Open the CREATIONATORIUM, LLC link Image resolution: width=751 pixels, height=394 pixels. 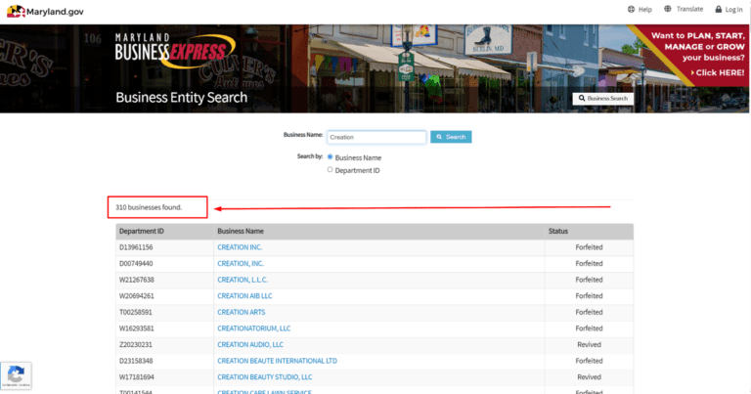click(254, 328)
